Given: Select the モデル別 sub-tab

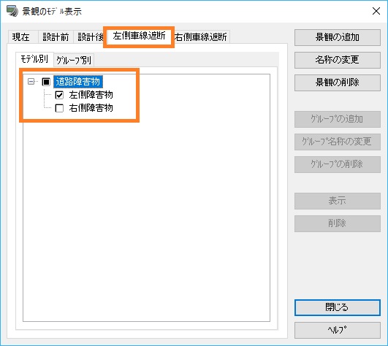Looking at the screenshot, I should click(34, 59).
